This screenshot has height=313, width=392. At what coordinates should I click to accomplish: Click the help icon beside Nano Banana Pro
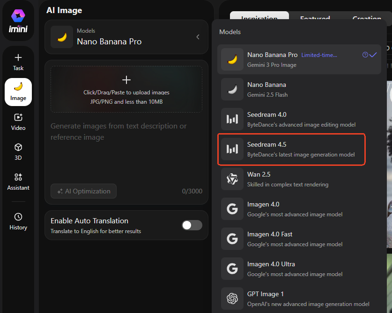tap(365, 55)
